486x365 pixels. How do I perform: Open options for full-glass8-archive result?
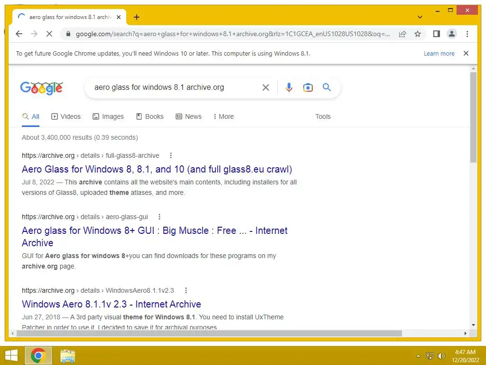[170, 155]
